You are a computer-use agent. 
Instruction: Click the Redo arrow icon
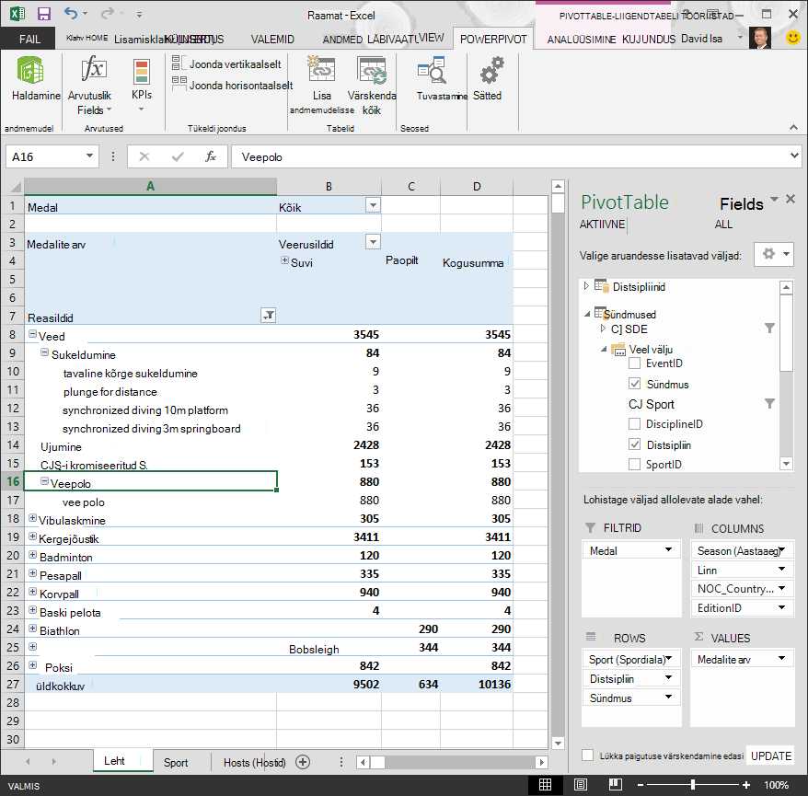tap(107, 14)
